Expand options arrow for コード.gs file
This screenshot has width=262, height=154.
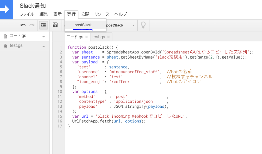click(x=43, y=36)
